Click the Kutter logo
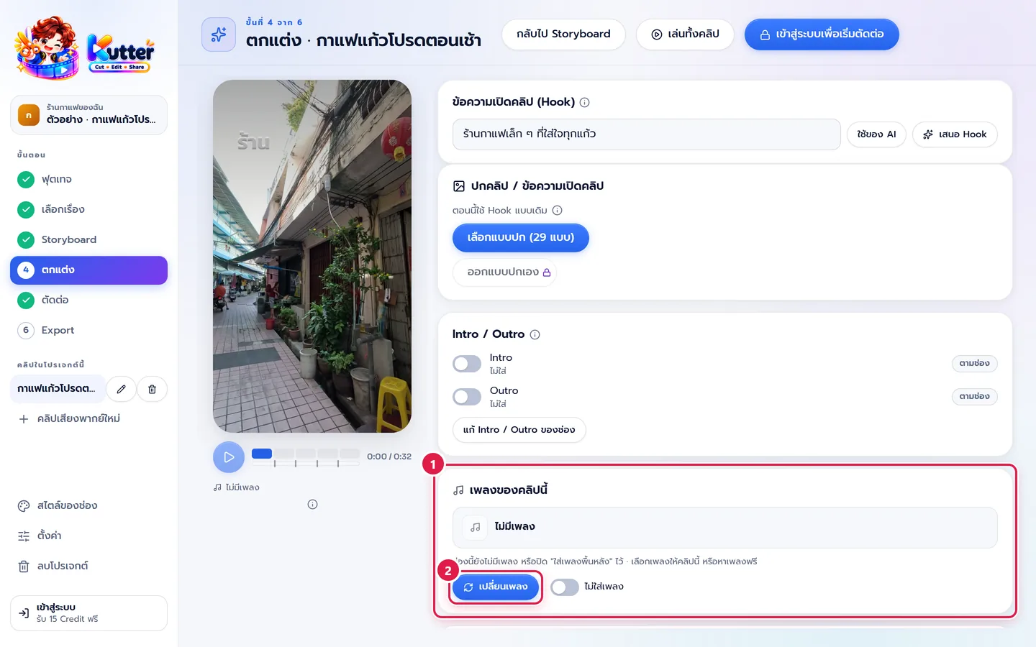Image resolution: width=1036 pixels, height=647 pixels. [85, 48]
